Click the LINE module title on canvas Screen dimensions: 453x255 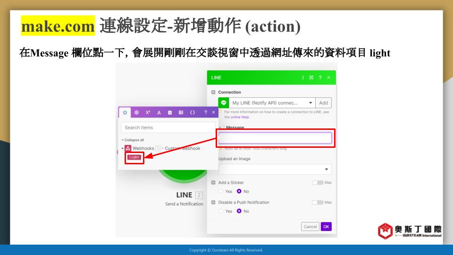pyautogui.click(x=184, y=195)
